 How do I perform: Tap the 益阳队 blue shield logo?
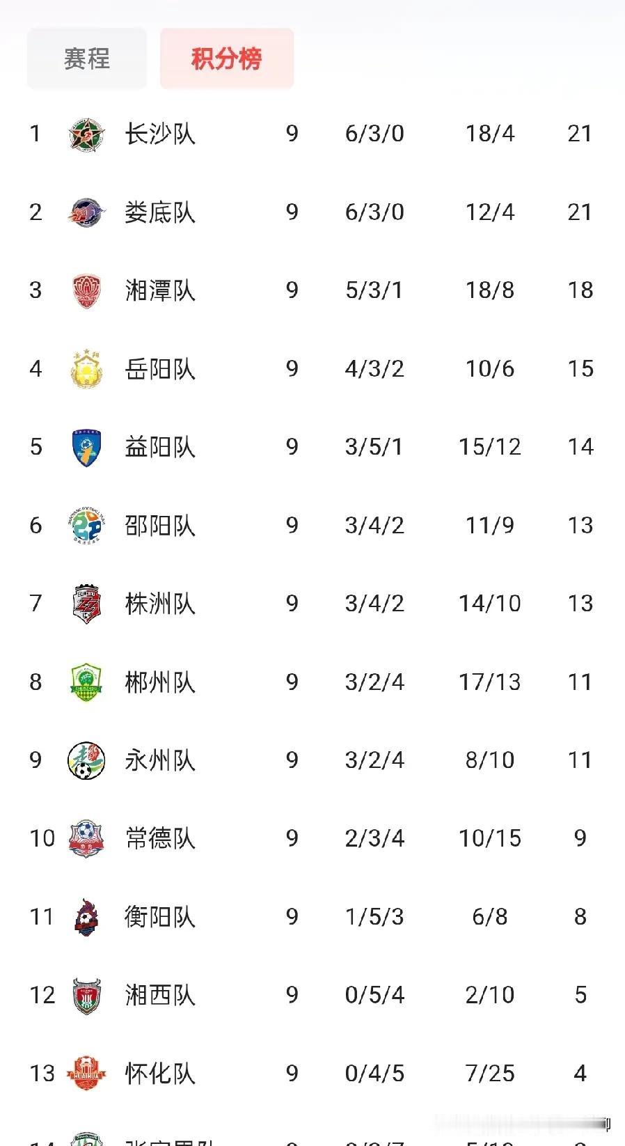tap(87, 447)
